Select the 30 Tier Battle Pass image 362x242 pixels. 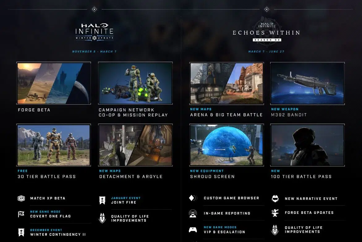tap(53, 145)
